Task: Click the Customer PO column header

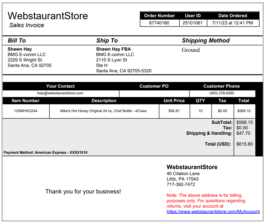Action: tap(154, 86)
